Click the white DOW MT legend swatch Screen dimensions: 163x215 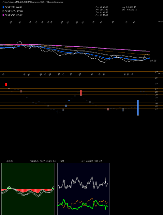click(x=4, y=11)
